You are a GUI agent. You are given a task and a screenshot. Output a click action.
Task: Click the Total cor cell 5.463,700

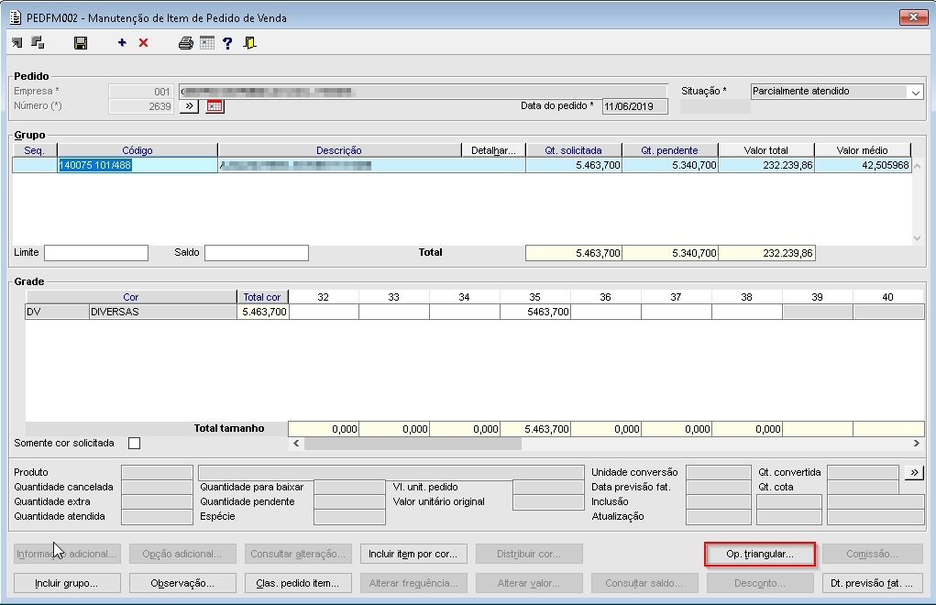point(263,312)
